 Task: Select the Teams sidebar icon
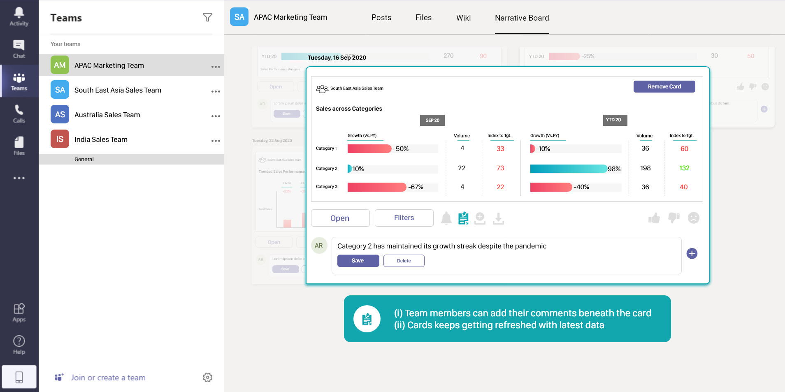click(19, 81)
